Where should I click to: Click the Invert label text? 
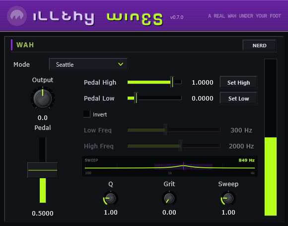[100, 114]
